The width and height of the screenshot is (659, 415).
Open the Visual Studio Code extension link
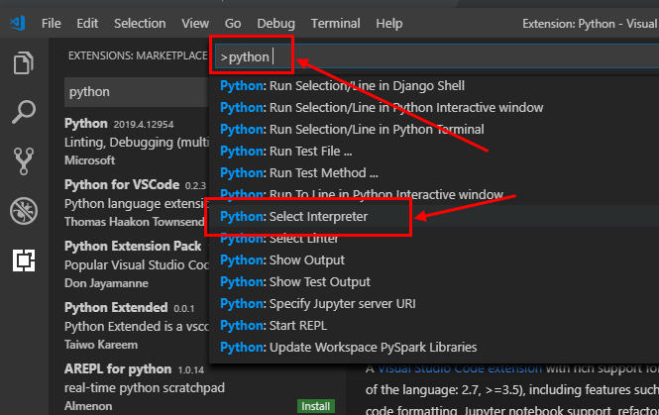460,368
